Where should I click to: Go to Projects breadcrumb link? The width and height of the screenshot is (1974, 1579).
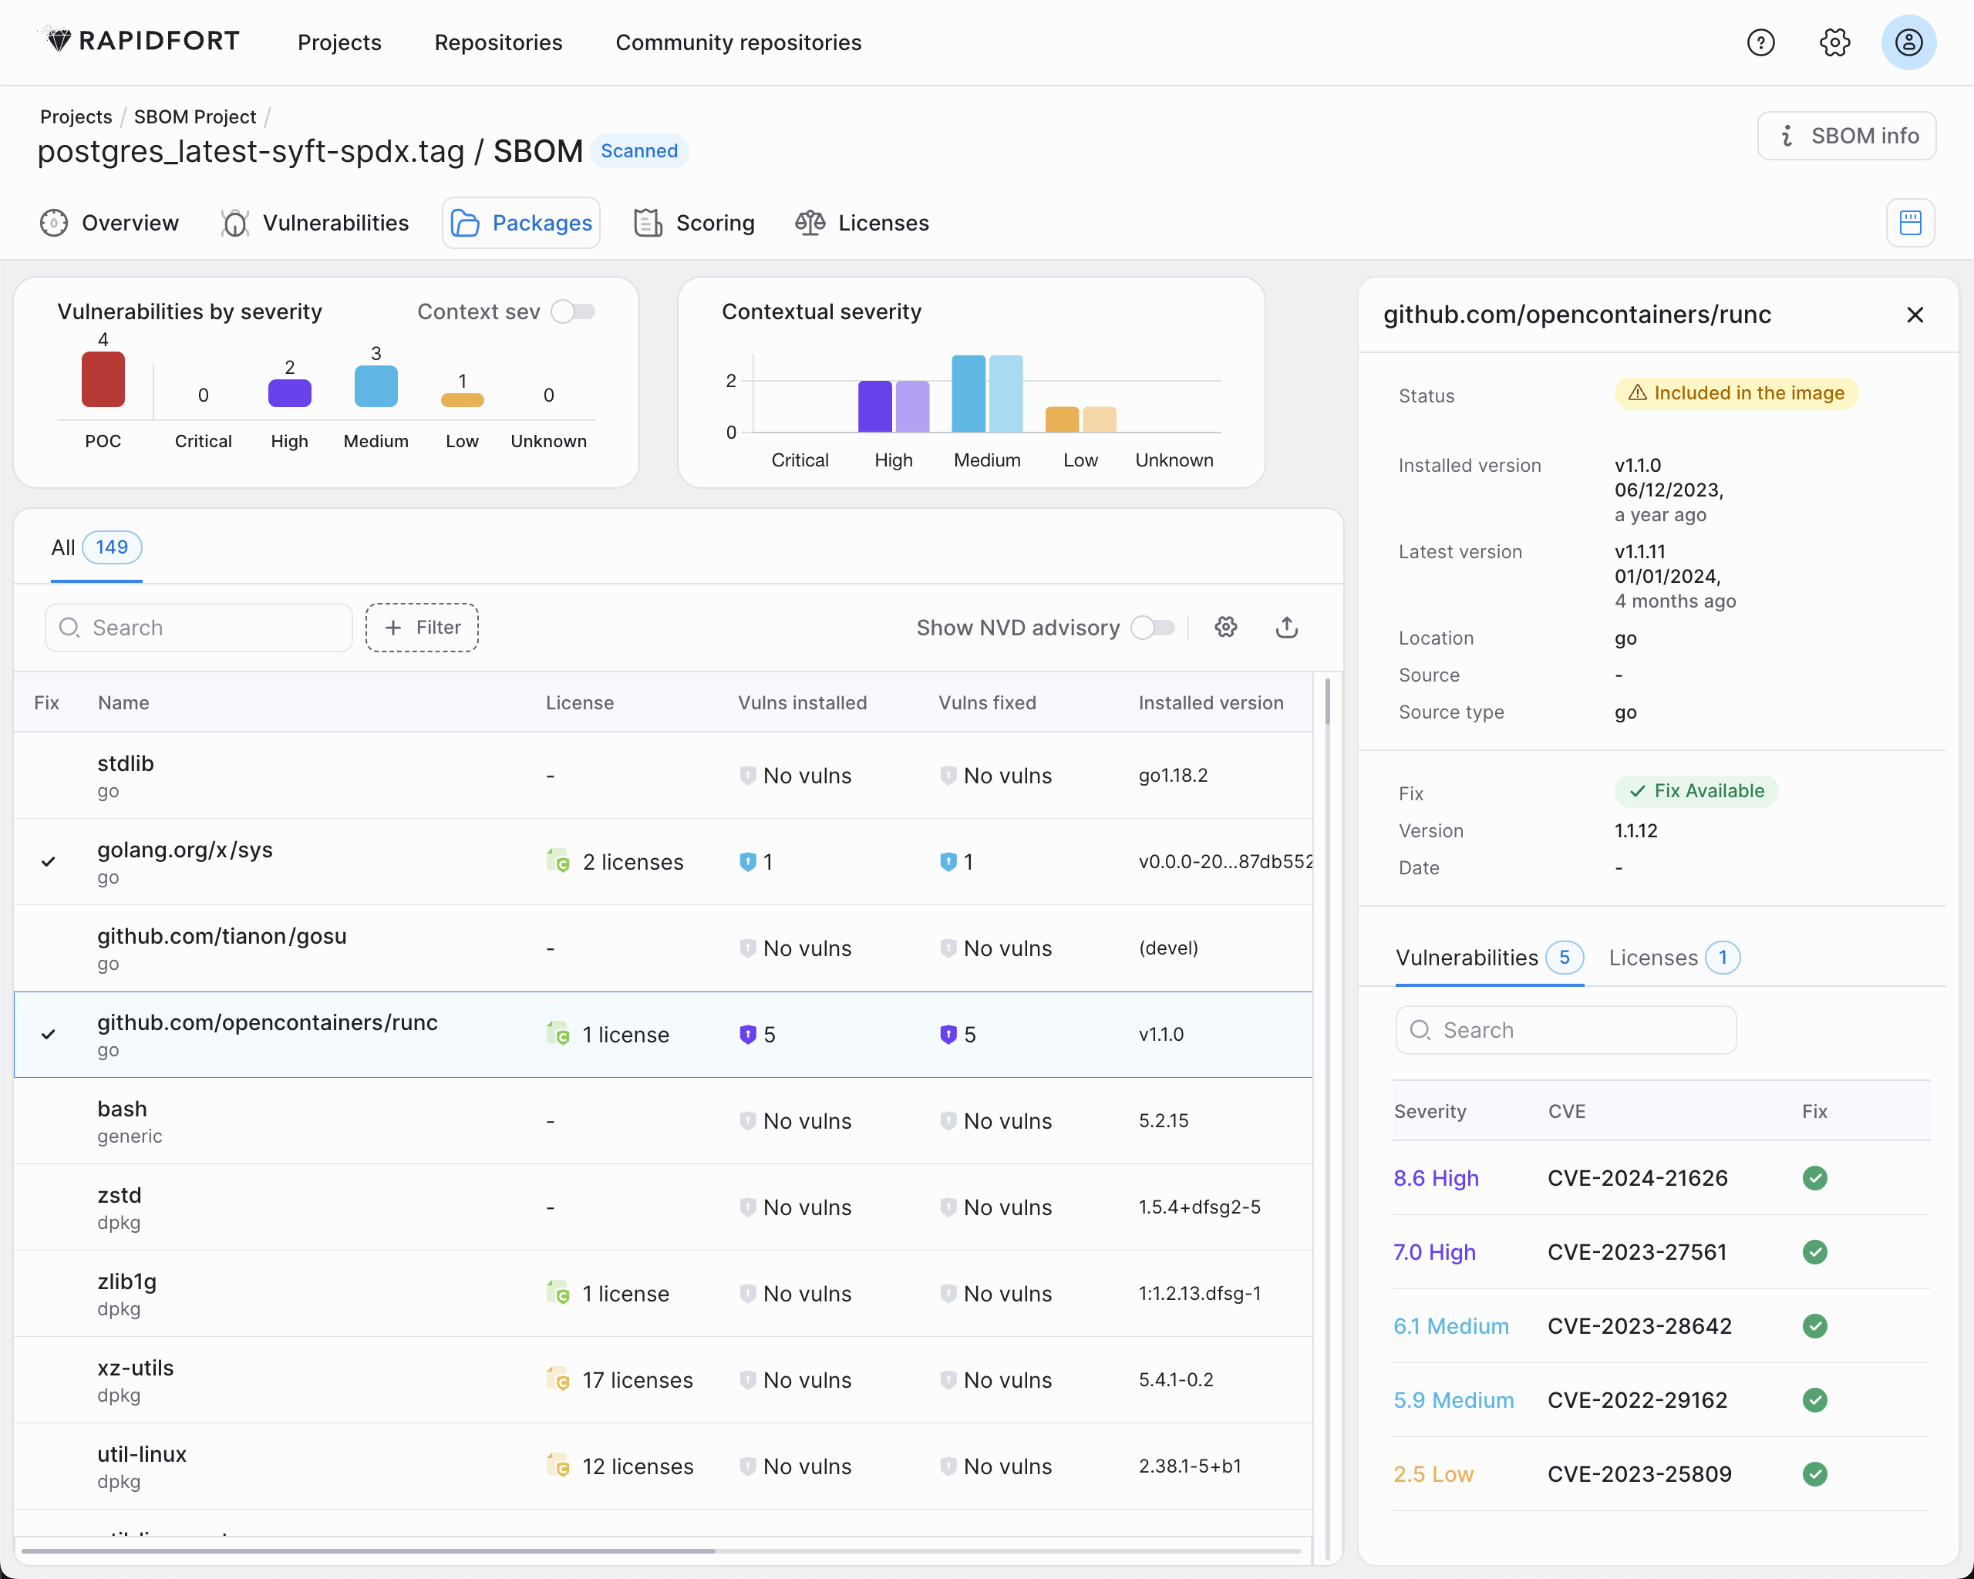(76, 116)
